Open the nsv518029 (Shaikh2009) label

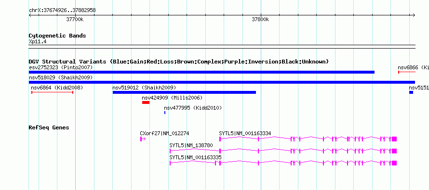[x=61, y=77]
